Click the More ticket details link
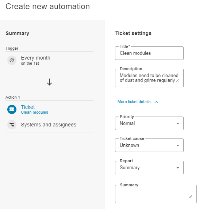 [x=134, y=102]
